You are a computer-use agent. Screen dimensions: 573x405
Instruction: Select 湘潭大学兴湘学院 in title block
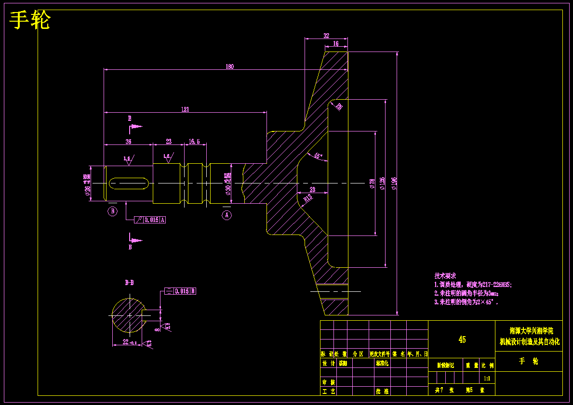532,331
